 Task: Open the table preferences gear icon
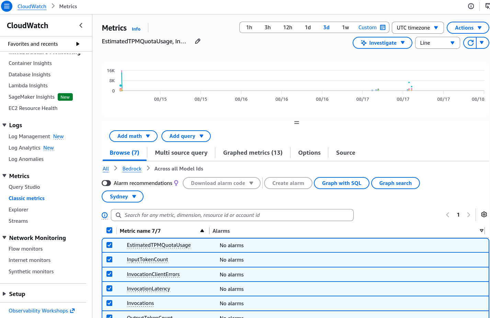(484, 215)
